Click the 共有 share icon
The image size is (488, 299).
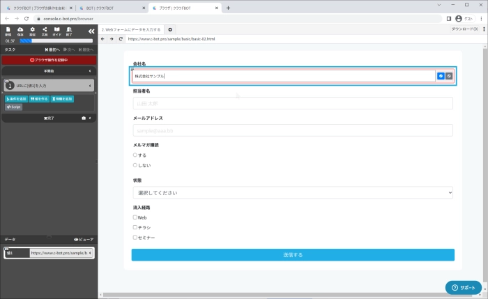pos(45,31)
